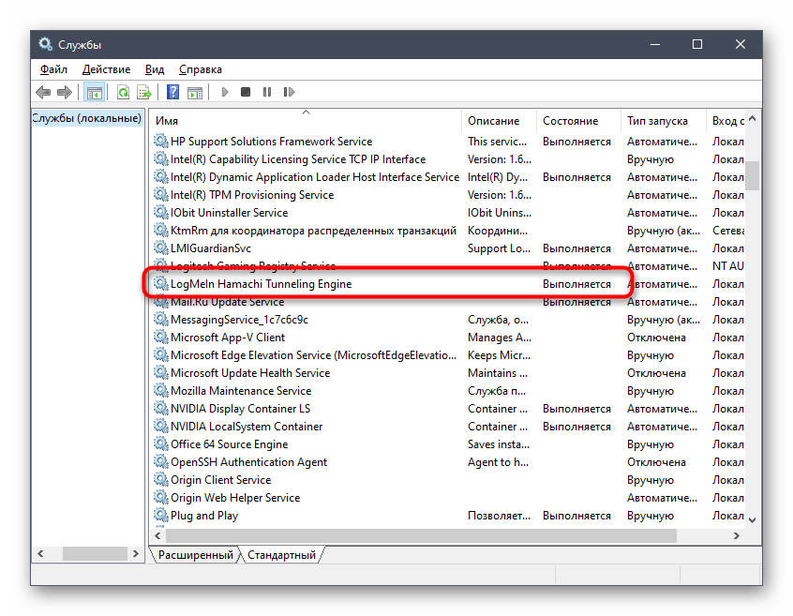Open the Вид menu
The image size is (793, 616).
155,69
